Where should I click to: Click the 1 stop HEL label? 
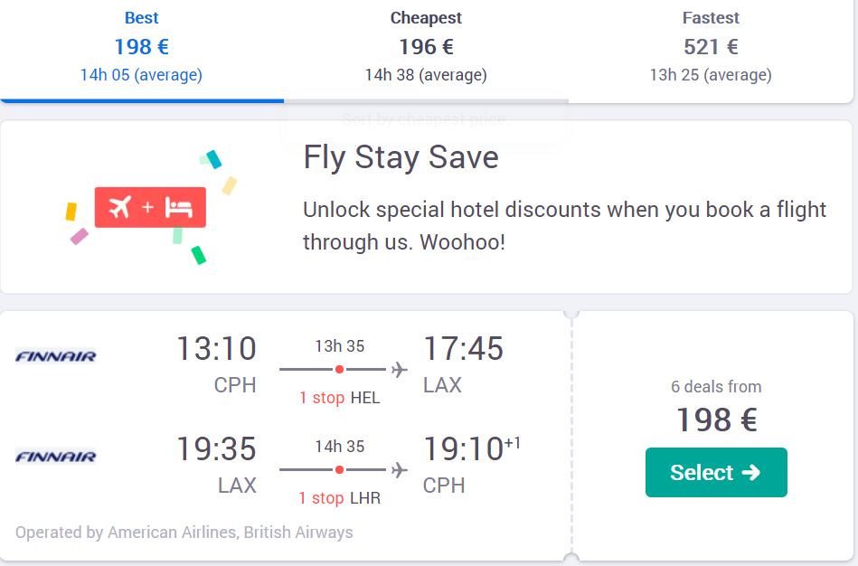coord(339,398)
